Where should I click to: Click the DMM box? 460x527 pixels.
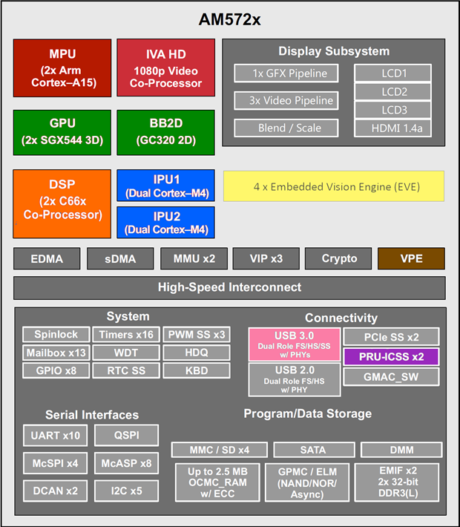pyautogui.click(x=401, y=450)
